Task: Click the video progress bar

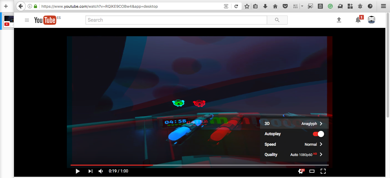Action: (x=199, y=165)
